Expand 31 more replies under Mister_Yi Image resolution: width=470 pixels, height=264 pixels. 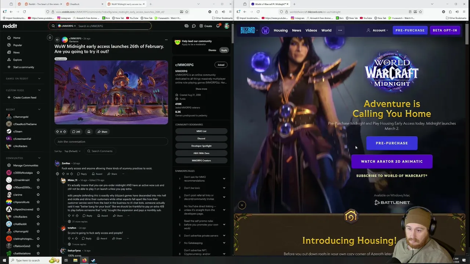click(78, 221)
